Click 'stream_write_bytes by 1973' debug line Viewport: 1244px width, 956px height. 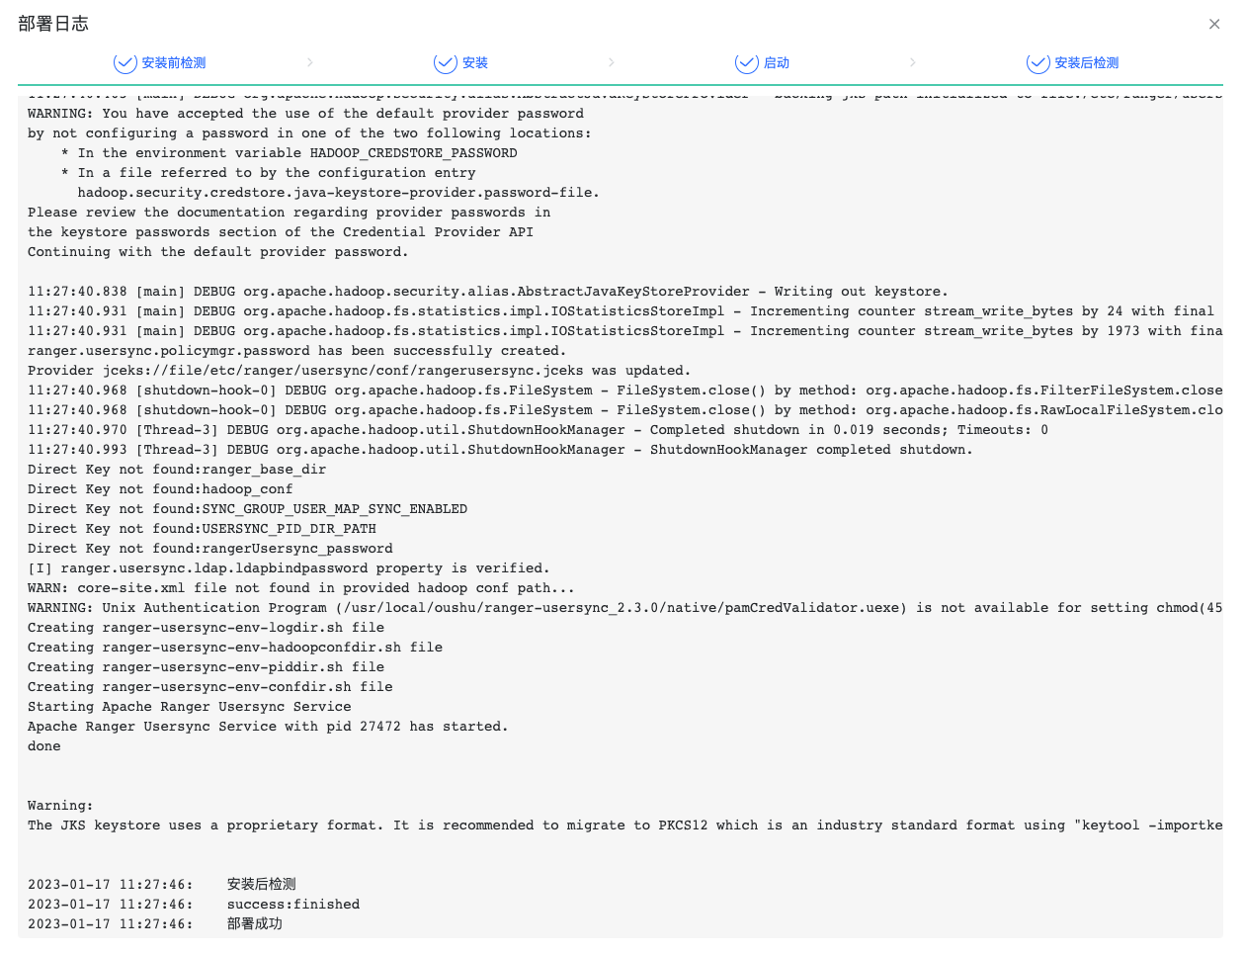click(625, 331)
